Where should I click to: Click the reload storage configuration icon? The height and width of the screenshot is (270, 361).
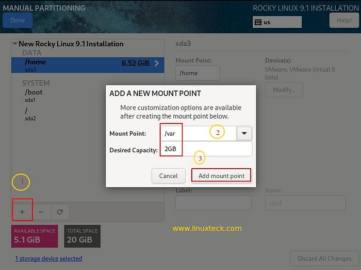pos(60,212)
